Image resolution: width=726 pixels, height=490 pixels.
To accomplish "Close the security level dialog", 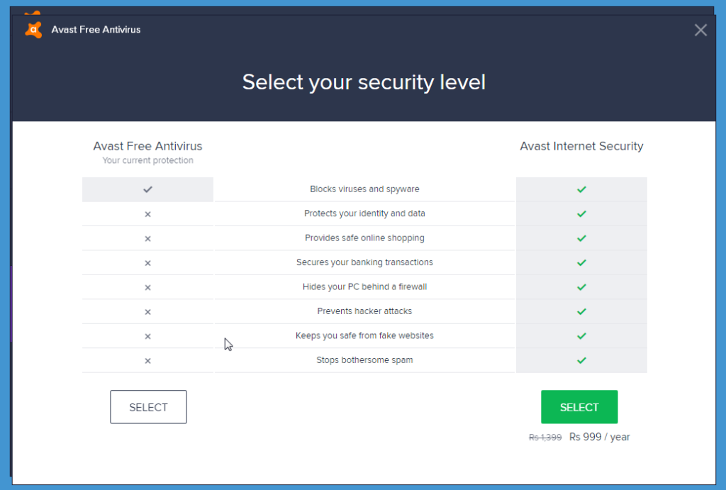I will pyautogui.click(x=700, y=30).
